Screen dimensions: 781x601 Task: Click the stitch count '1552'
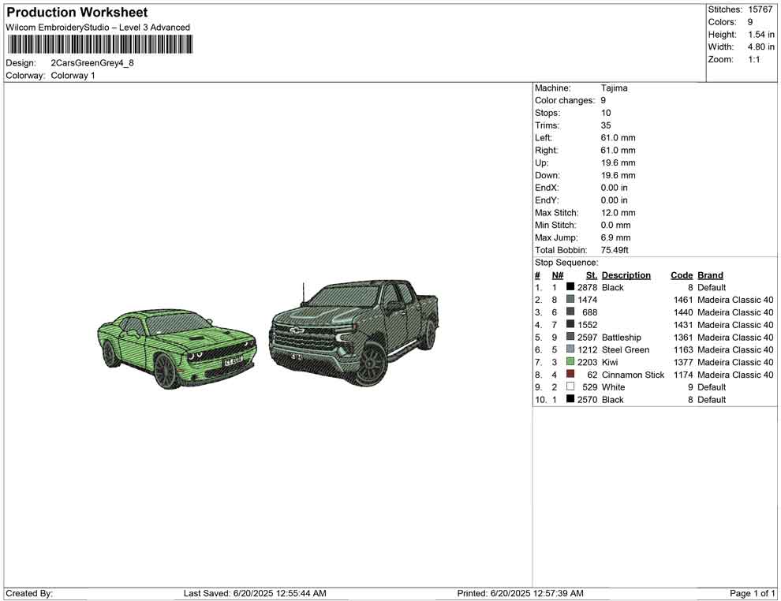(587, 325)
